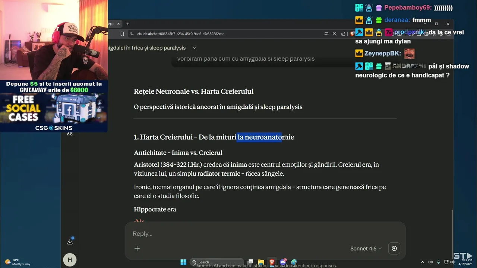Click the microphone icon in system tray
The height and width of the screenshot is (268, 477).
pos(438,262)
